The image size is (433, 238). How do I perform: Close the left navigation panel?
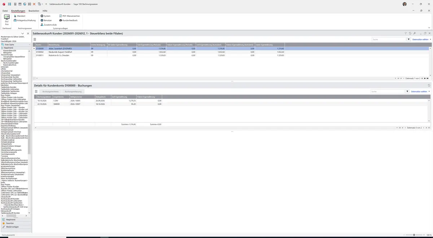tap(28, 34)
